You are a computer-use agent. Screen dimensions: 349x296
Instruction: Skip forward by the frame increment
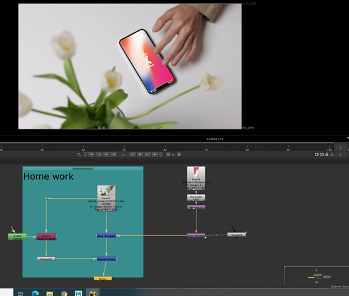[179, 154]
